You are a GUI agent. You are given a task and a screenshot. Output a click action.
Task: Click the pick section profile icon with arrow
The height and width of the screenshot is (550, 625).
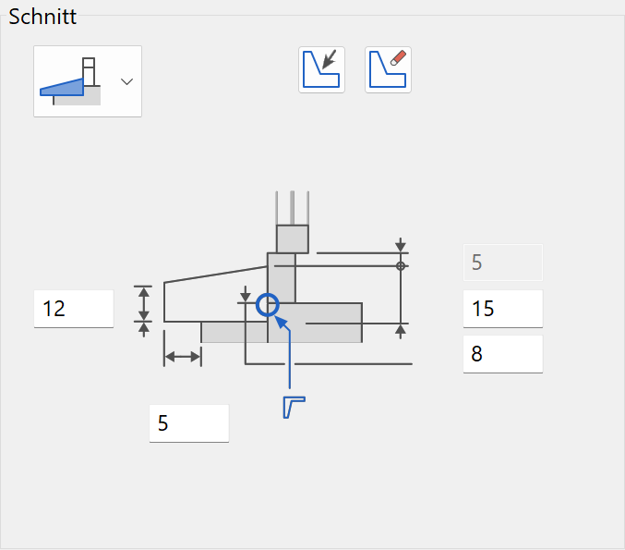tap(321, 70)
